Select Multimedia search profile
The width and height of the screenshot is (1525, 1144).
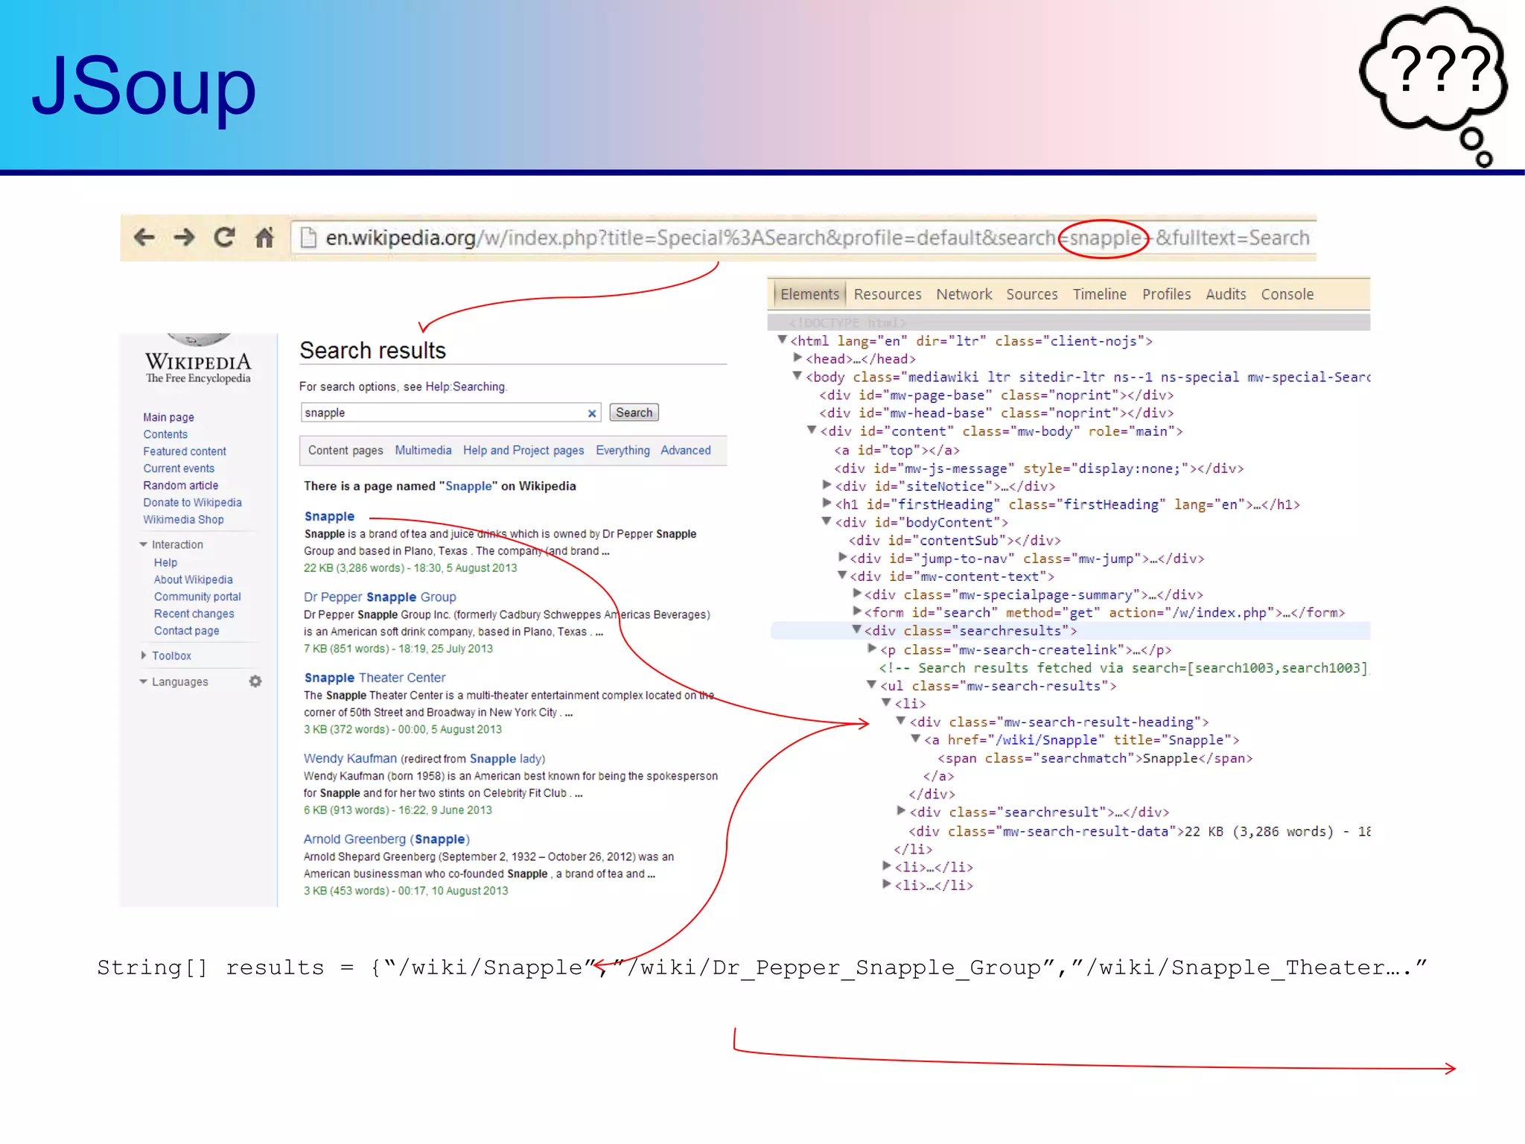point(423,451)
